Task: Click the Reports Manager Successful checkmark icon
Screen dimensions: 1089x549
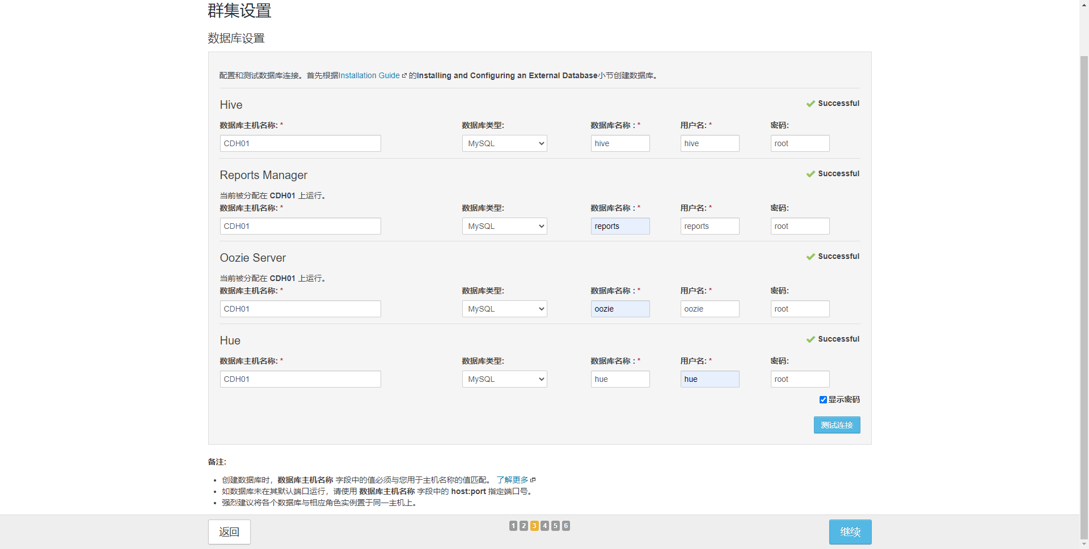Action: 811,174
